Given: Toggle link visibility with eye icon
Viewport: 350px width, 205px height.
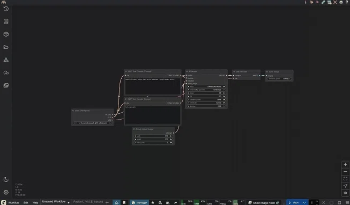Looking at the screenshot, I should [345, 193].
